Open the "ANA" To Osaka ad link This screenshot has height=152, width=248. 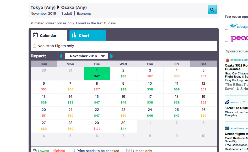pos(236,108)
